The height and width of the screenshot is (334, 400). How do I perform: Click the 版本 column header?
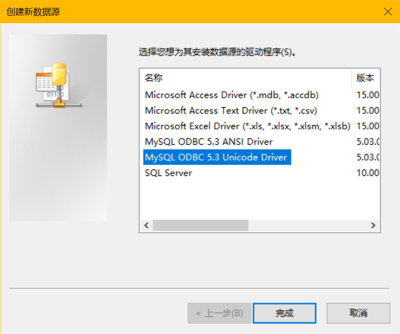pos(365,78)
